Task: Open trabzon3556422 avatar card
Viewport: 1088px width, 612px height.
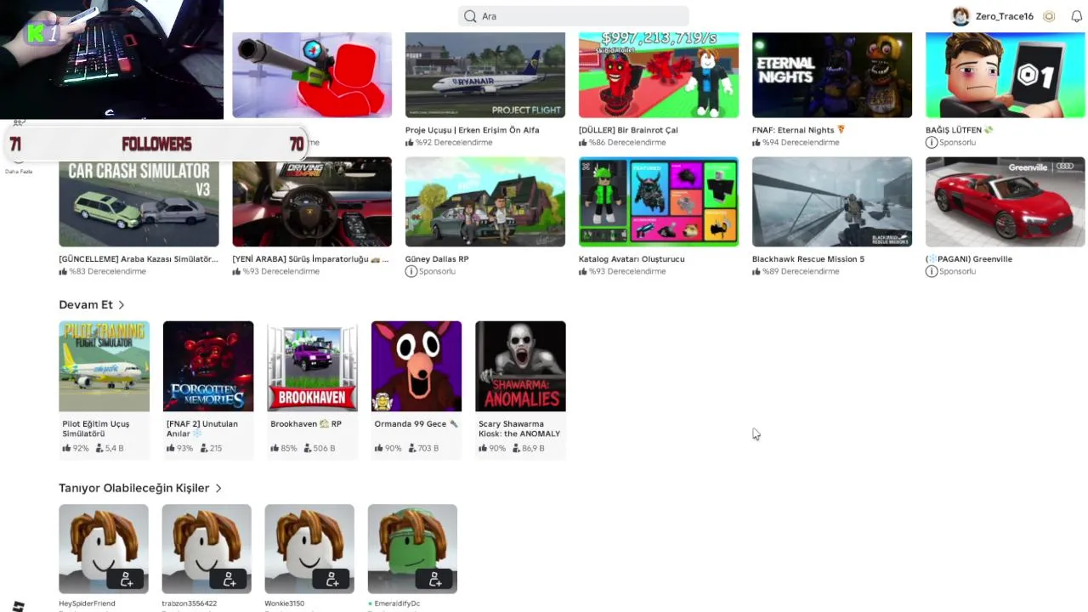Action: click(207, 549)
